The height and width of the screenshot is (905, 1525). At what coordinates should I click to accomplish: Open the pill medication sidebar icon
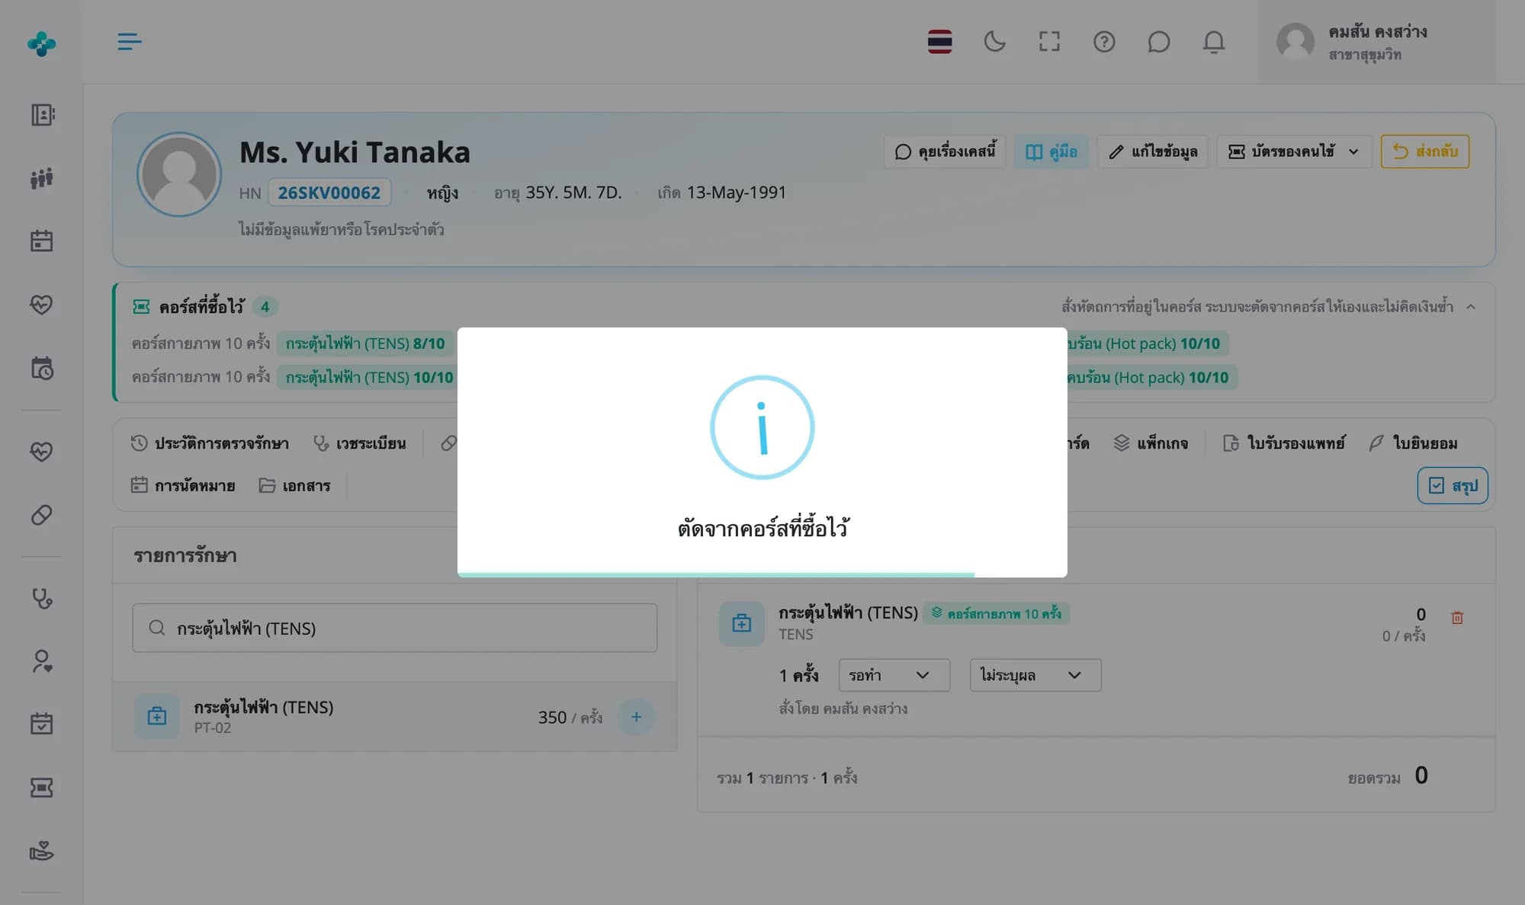point(42,515)
